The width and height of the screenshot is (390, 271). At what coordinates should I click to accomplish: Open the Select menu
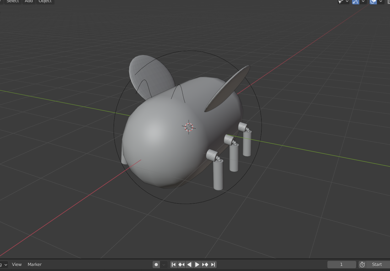point(13,1)
